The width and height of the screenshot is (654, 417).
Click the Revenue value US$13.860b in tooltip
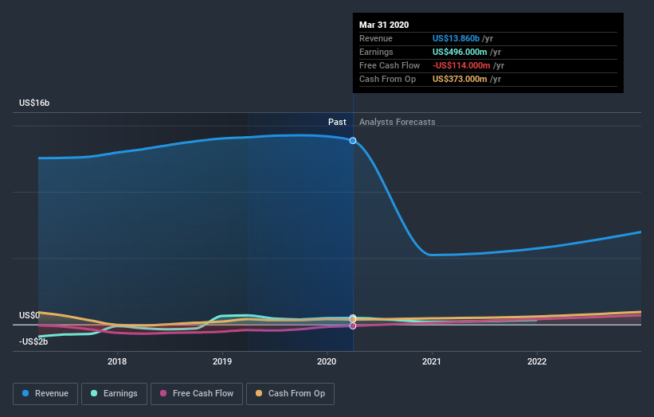tap(456, 38)
